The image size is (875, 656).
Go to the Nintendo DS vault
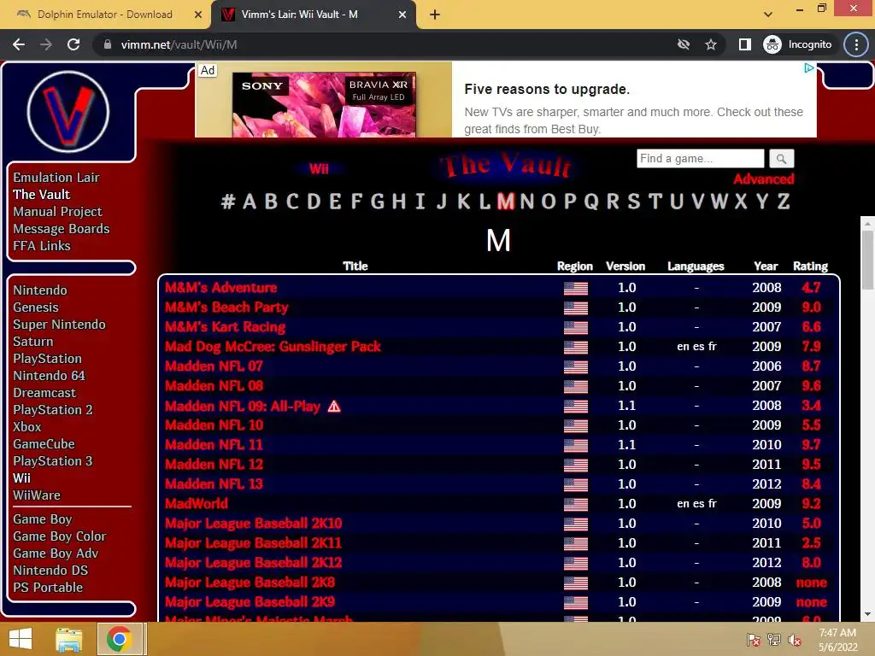click(50, 571)
